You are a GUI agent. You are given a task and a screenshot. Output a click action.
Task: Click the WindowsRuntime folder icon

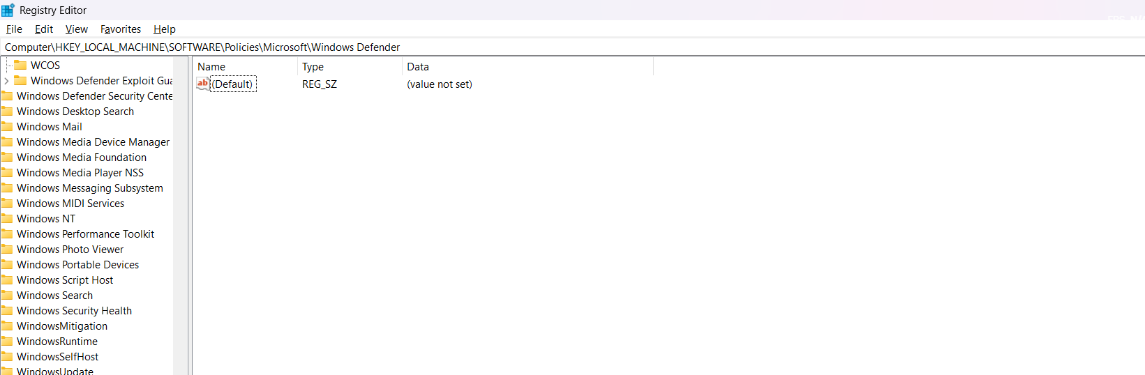coord(7,342)
